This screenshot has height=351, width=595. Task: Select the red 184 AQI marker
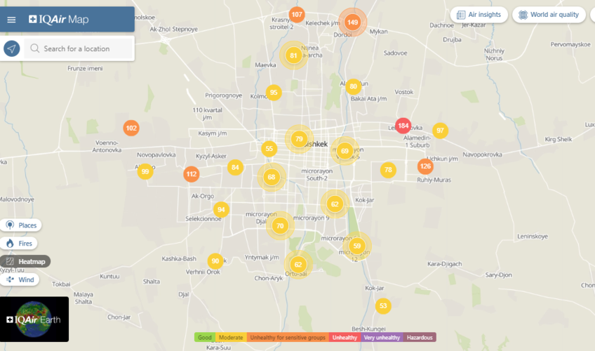(403, 126)
